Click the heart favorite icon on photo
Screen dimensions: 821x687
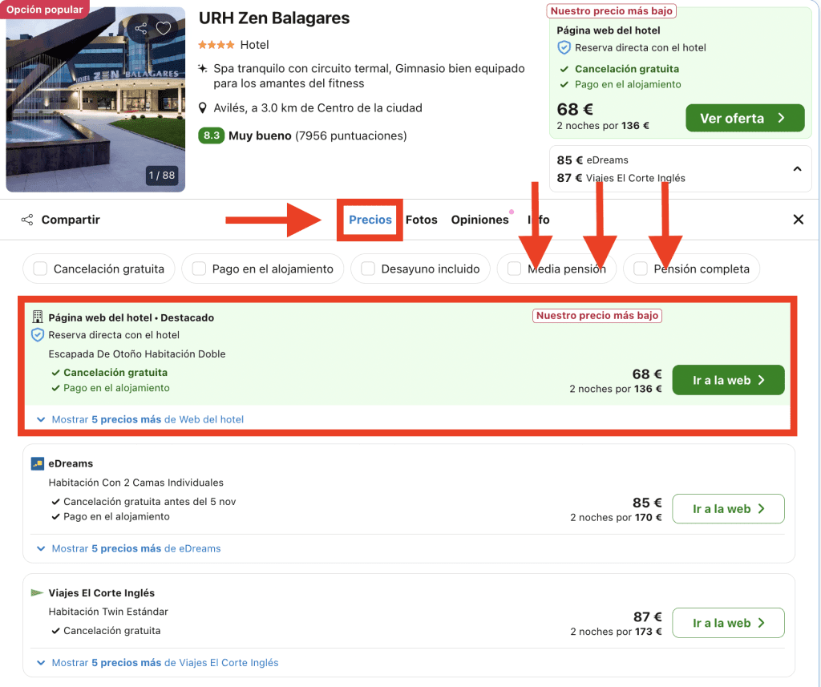pyautogui.click(x=164, y=29)
